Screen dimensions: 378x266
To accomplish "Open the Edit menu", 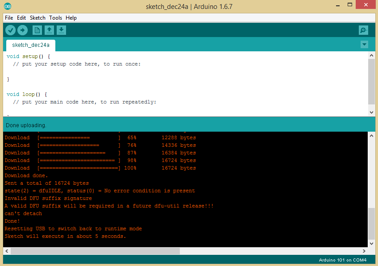I will tap(21, 18).
